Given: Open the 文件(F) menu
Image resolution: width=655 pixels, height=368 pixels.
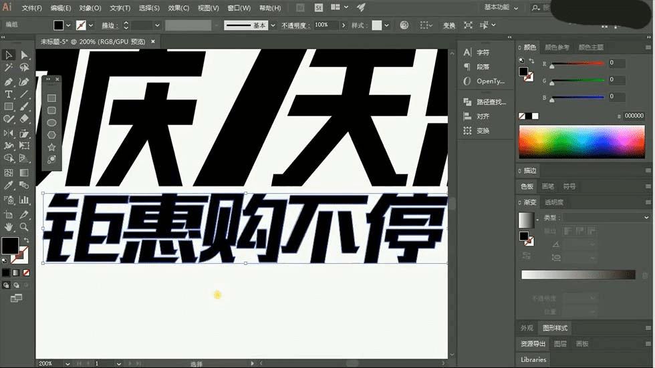Looking at the screenshot, I should [x=32, y=8].
